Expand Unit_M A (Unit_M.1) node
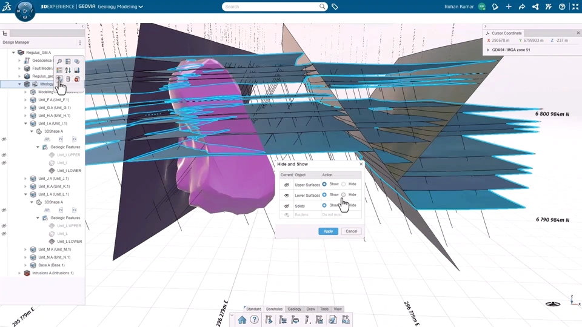The height and width of the screenshot is (327, 582). 25,249
